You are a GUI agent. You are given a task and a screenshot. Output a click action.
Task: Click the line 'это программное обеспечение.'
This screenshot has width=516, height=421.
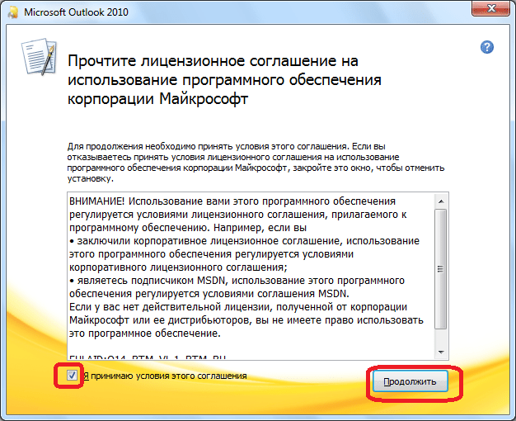tap(145, 333)
